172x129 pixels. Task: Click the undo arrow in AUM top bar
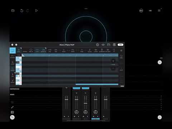coord(21,11)
